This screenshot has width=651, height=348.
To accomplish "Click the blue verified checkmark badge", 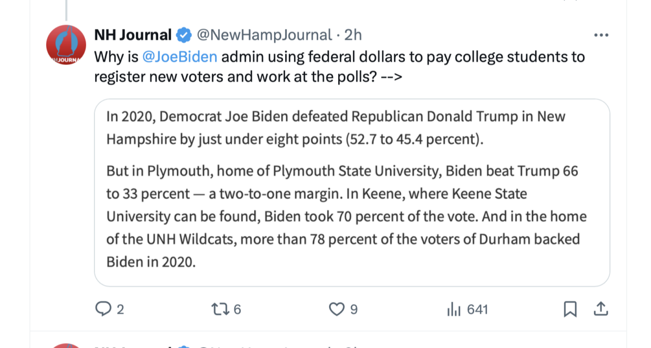I will (184, 35).
